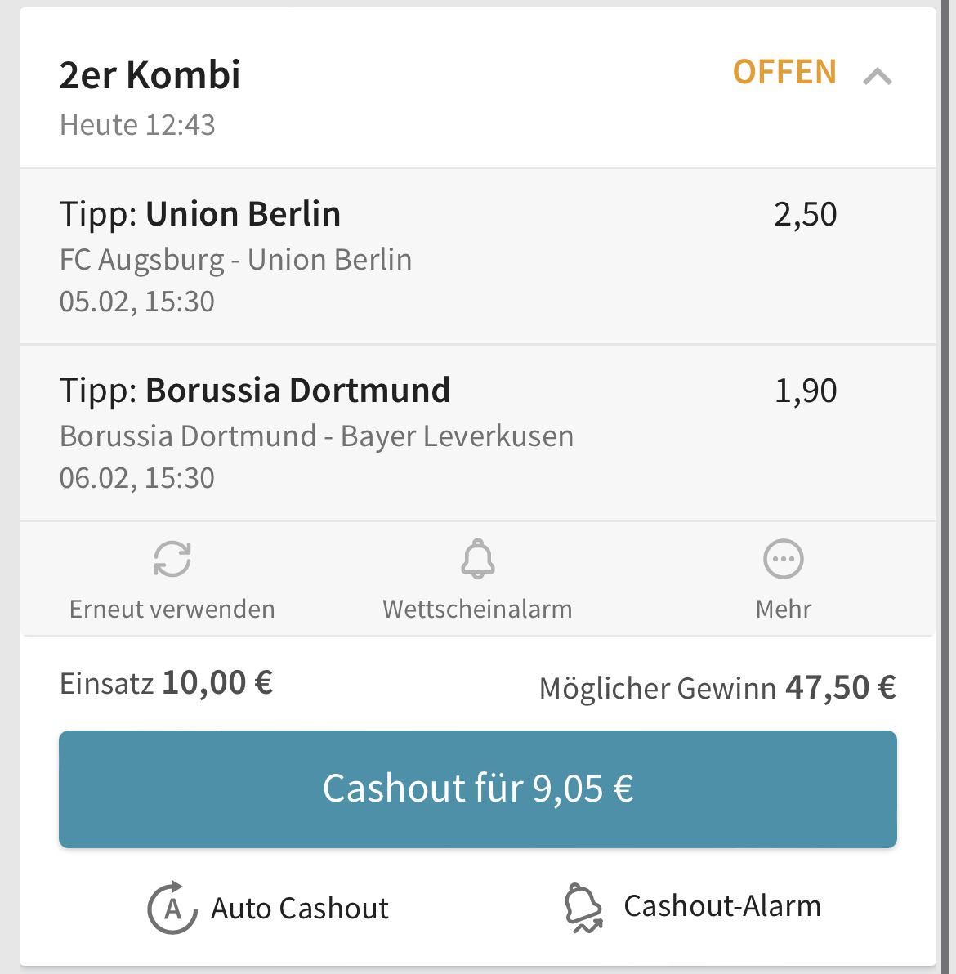Click the Mehr text label
Screen dimensions: 956x974
click(x=784, y=609)
